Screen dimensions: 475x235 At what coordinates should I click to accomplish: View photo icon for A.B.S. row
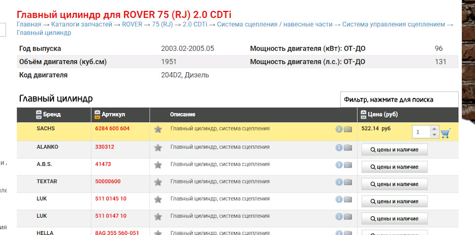click(348, 165)
